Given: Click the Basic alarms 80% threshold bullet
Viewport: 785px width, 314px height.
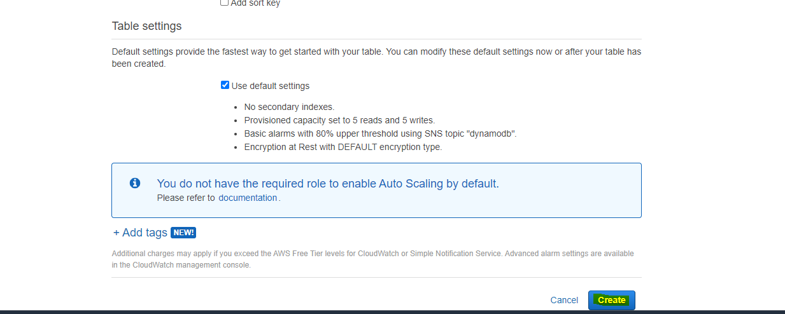Looking at the screenshot, I should pos(380,133).
